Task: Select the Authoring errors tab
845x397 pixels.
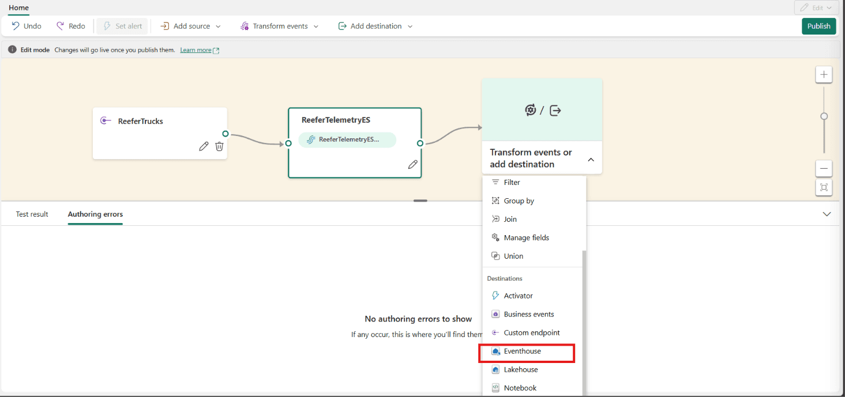Action: tap(95, 214)
